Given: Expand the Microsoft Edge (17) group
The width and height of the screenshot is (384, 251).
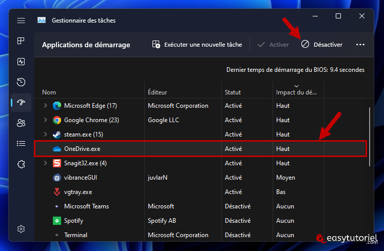Looking at the screenshot, I should point(45,106).
